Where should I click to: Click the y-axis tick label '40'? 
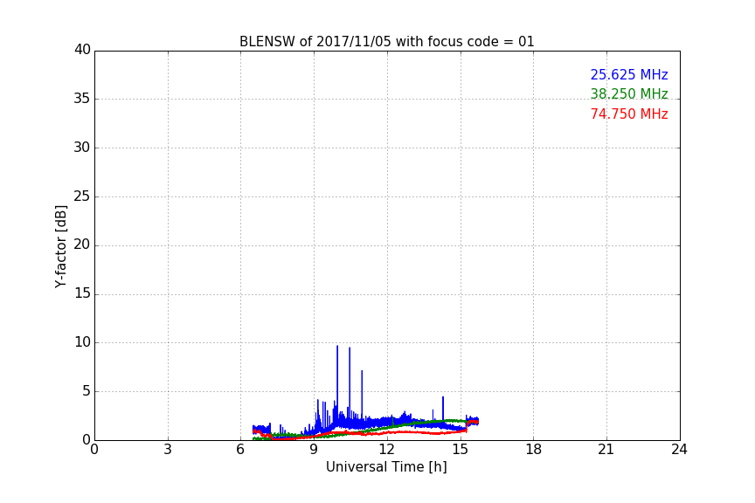[x=82, y=50]
